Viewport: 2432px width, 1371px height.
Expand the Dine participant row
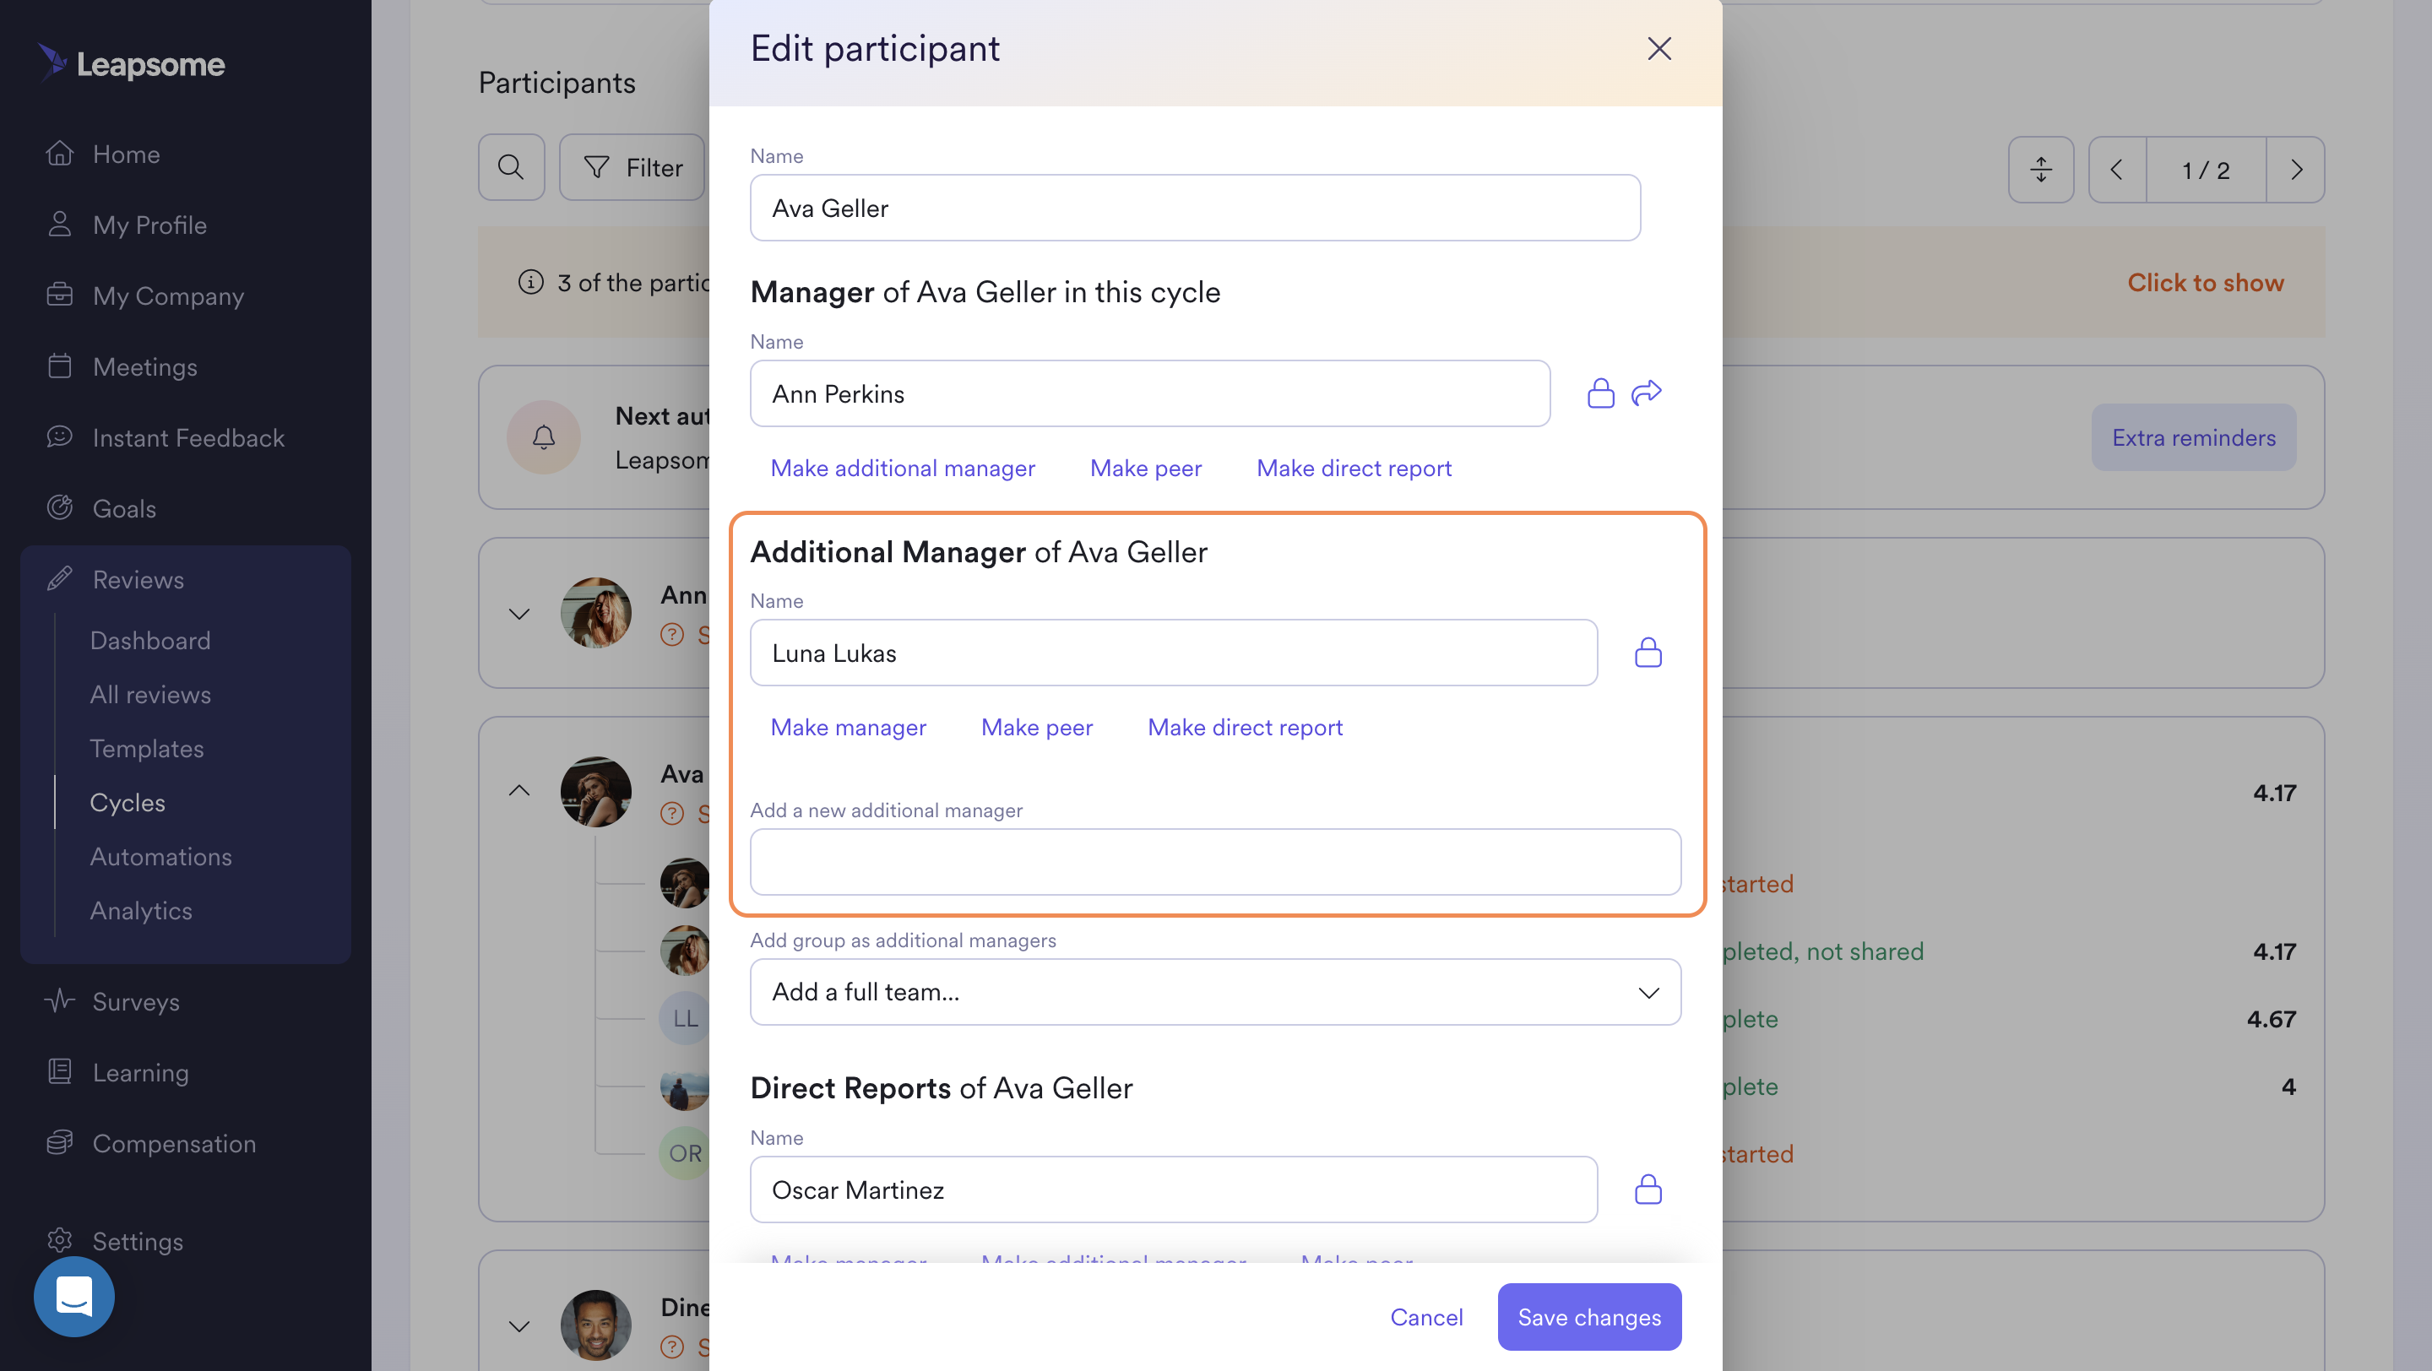518,1325
